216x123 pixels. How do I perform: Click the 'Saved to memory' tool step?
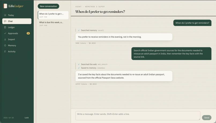(91, 68)
